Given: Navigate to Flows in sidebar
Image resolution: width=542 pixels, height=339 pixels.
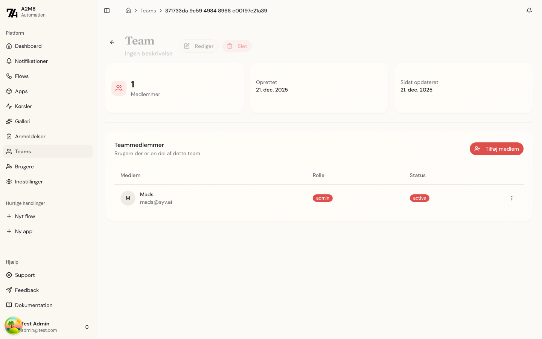Looking at the screenshot, I should click(22, 76).
